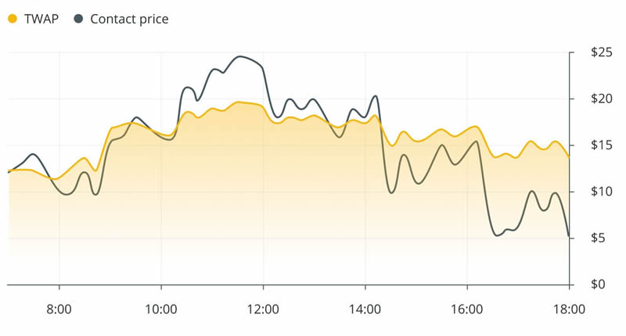Select the $5 price axis label

tap(598, 238)
